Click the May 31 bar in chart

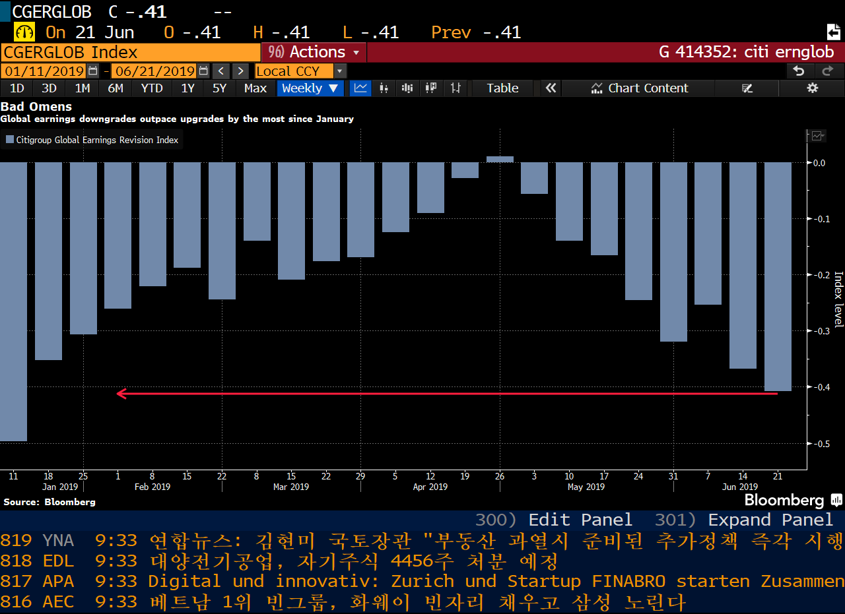(673, 252)
